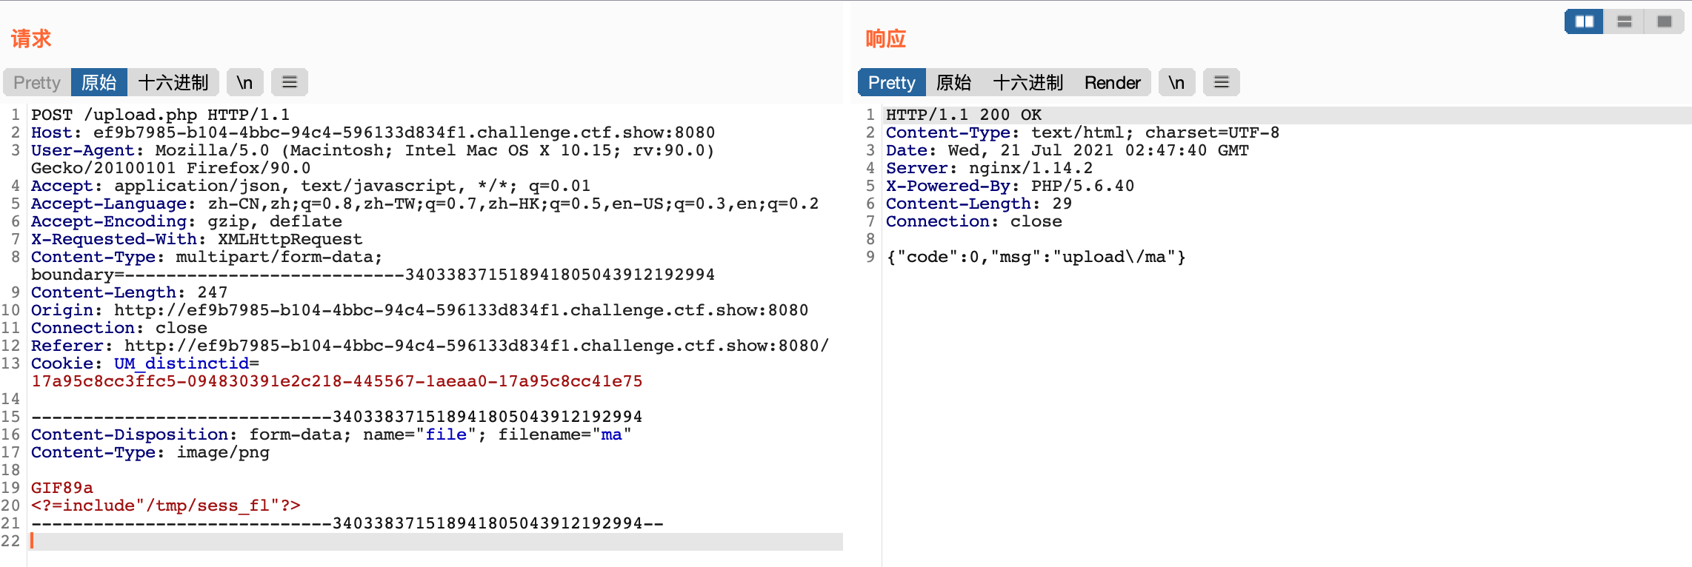Click the JSON response body upload\/ma

(x=1036, y=257)
